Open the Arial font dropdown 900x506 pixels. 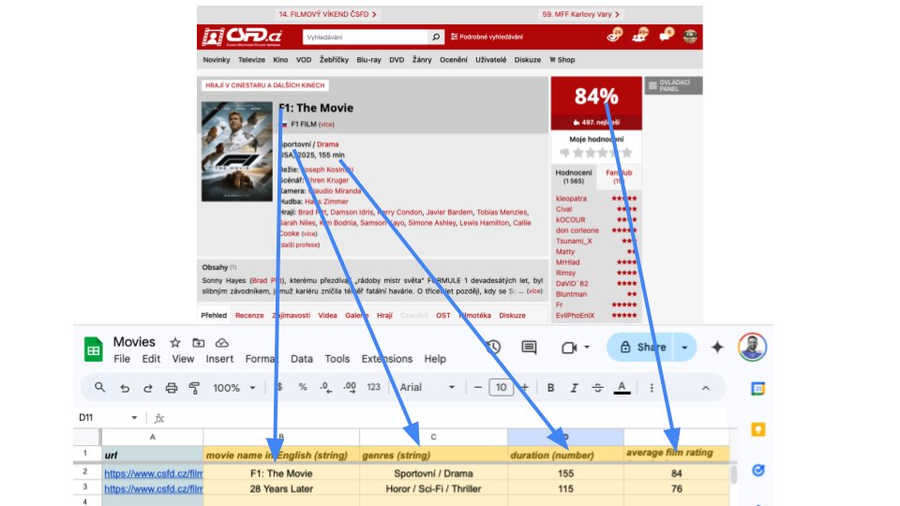coord(427,387)
